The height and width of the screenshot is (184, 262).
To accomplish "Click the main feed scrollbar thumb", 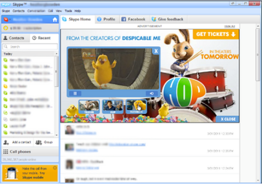I will (x=258, y=55).
